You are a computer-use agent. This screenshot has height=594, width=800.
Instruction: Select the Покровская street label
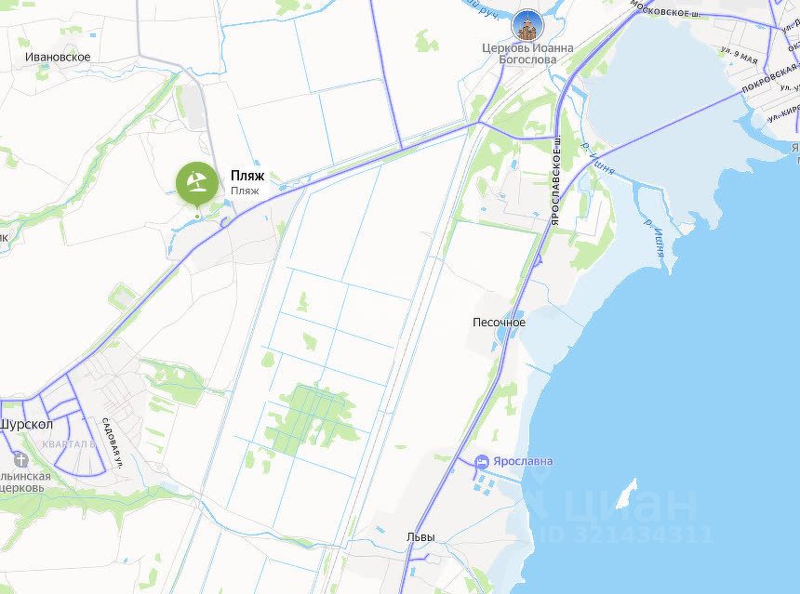pos(770,78)
